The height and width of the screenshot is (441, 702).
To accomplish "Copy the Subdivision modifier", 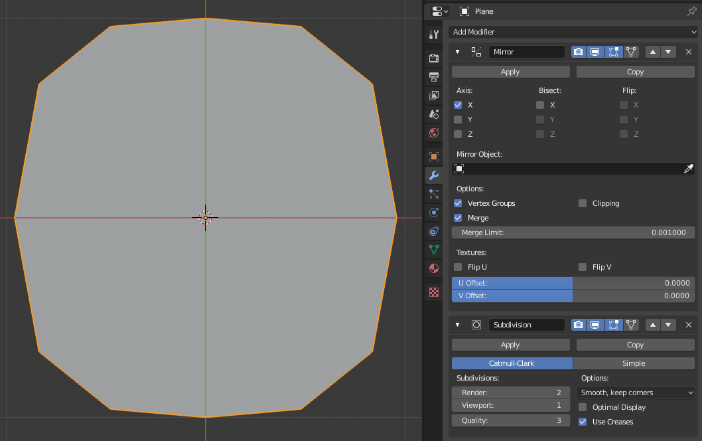I will tap(634, 345).
